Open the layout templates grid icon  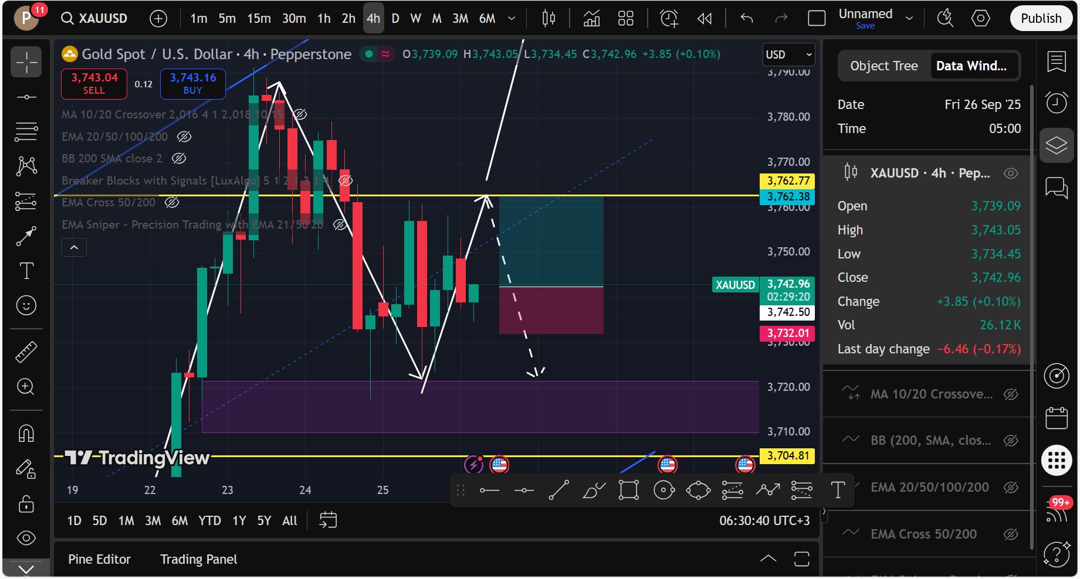[626, 19]
